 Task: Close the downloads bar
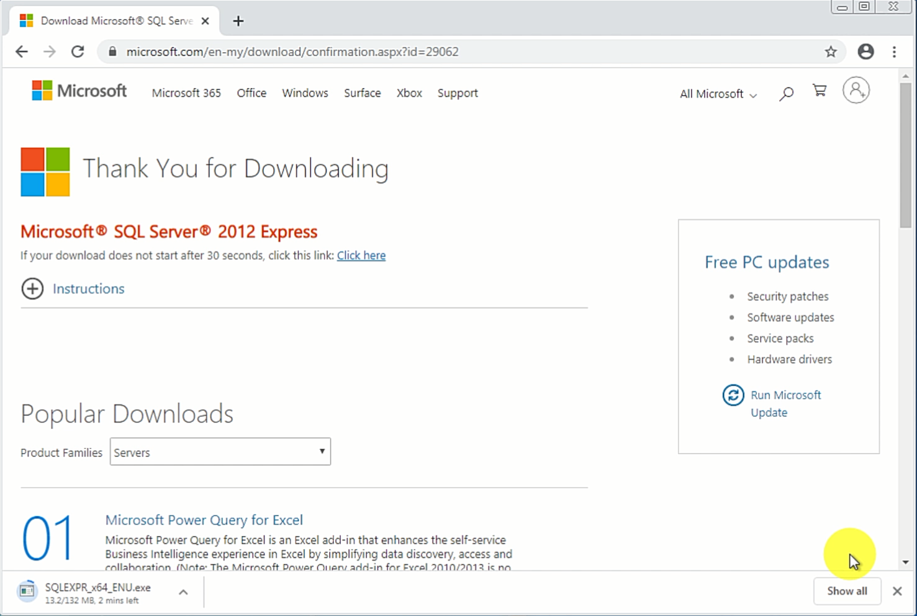[x=897, y=591]
